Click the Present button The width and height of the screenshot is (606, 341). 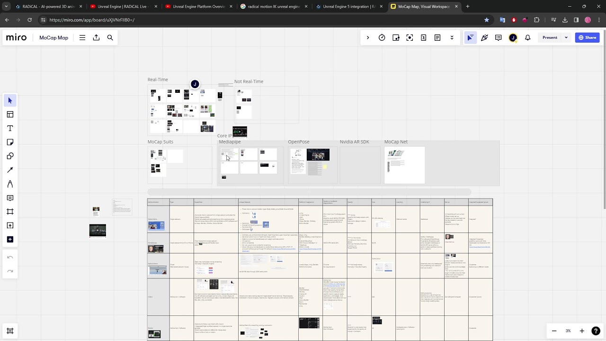550,37
